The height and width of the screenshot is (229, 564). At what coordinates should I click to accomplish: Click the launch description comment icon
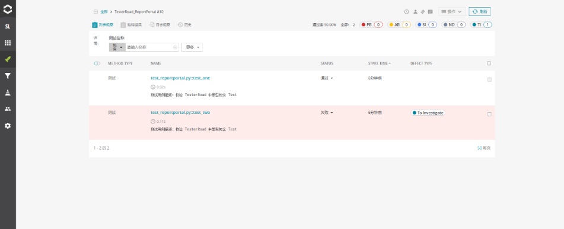430,11
